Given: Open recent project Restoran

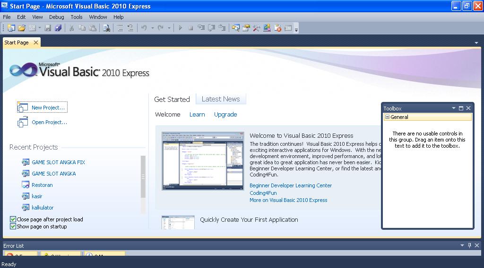Looking at the screenshot, I should 42,185.
